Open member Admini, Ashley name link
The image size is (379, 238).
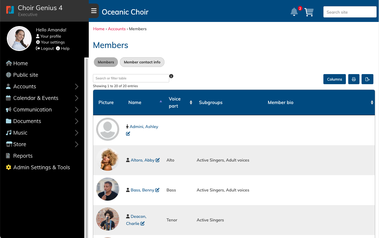(x=144, y=127)
